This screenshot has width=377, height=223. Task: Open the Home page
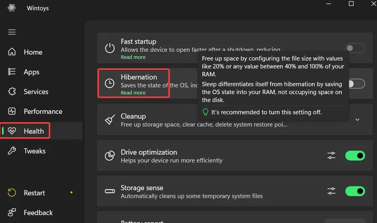coord(32,52)
